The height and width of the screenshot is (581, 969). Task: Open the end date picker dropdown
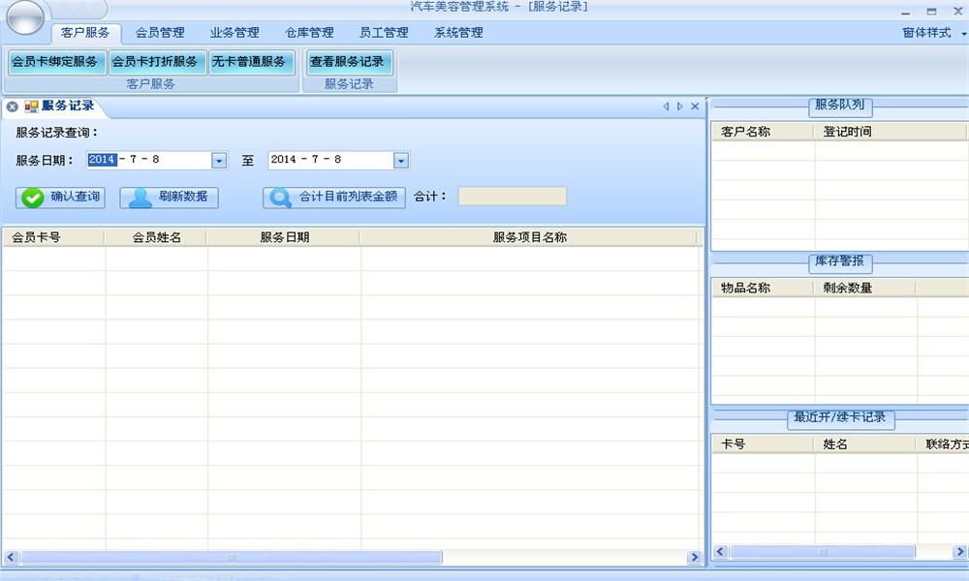(401, 161)
